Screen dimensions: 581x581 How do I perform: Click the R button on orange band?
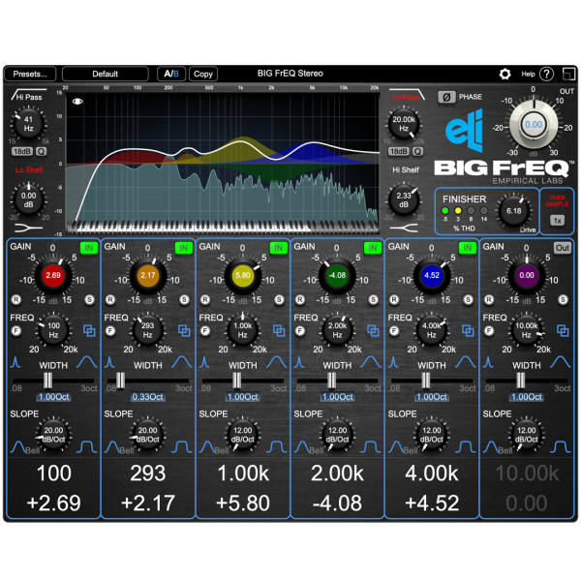pyautogui.click(x=110, y=299)
